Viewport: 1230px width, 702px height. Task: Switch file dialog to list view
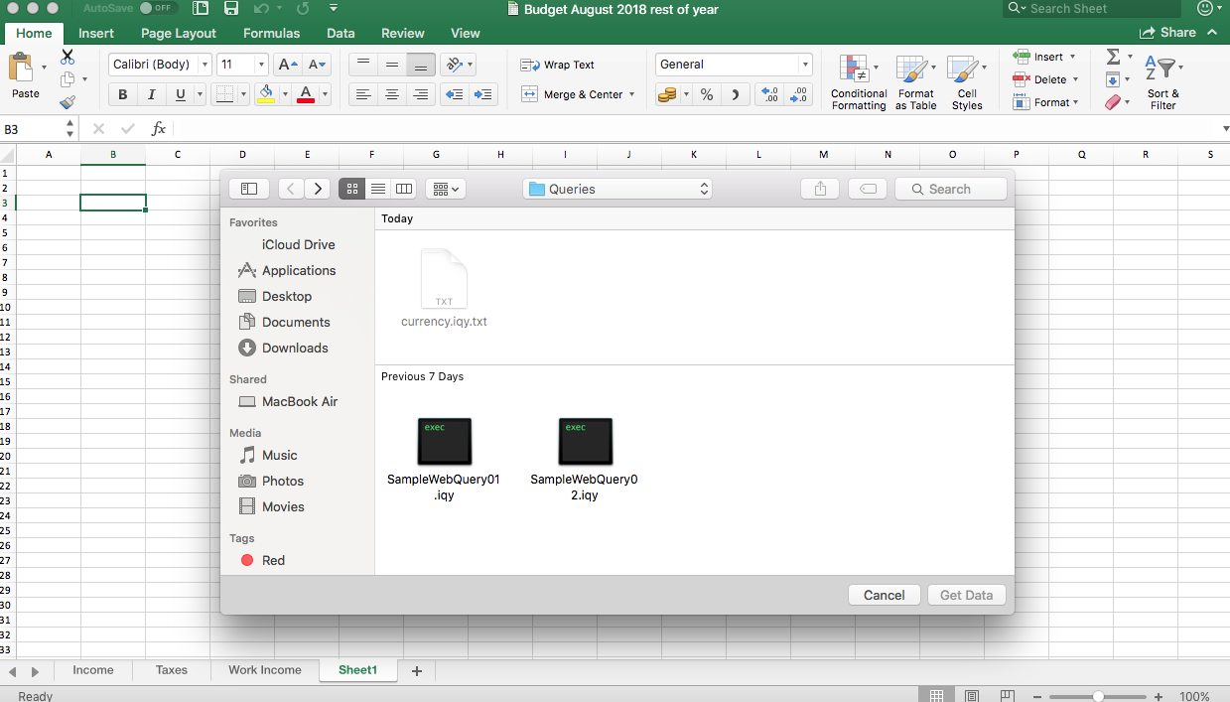(378, 189)
